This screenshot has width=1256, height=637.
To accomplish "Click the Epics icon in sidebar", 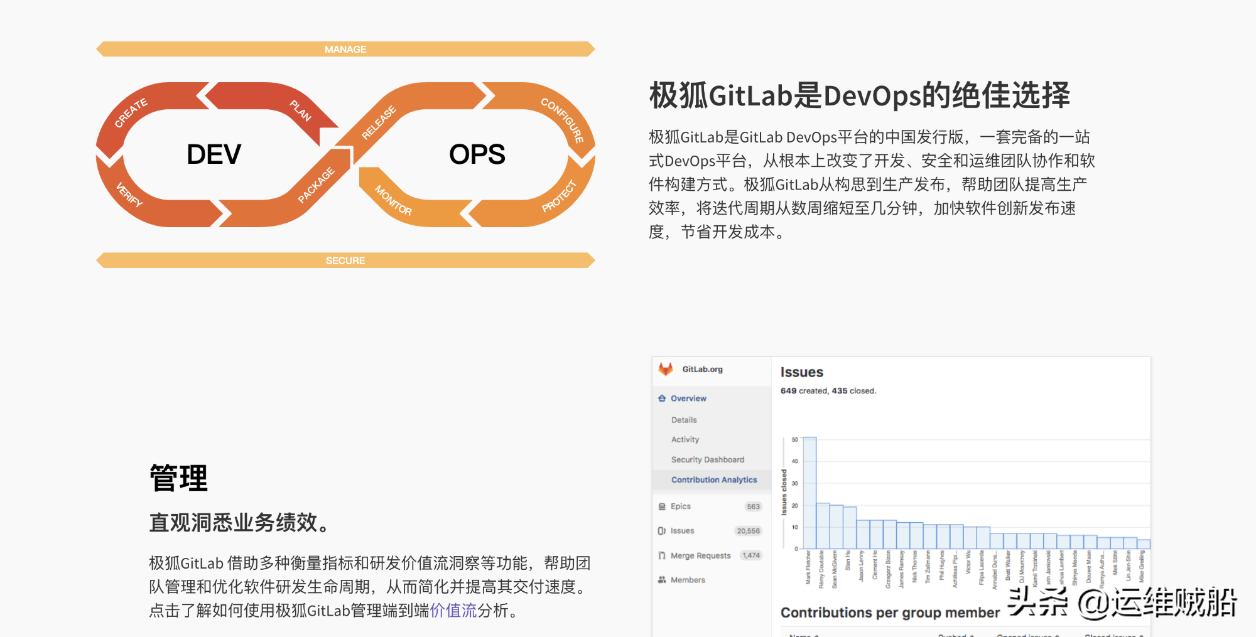I will click(x=662, y=506).
